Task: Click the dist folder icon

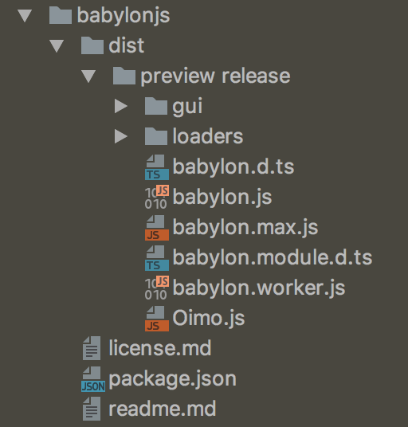Action: [92, 45]
